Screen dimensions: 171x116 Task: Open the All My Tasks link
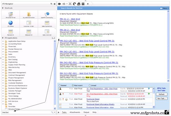pos(161,88)
